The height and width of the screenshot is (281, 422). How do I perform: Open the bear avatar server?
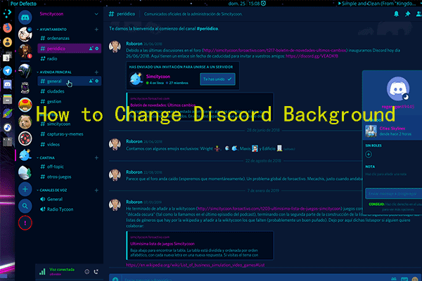25,122
